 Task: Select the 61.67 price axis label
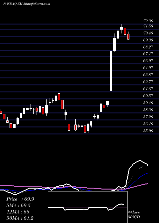click(148, 89)
